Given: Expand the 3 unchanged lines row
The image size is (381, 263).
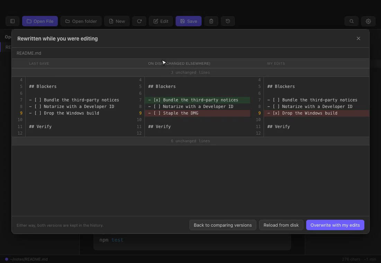Looking at the screenshot, I should click(190, 72).
